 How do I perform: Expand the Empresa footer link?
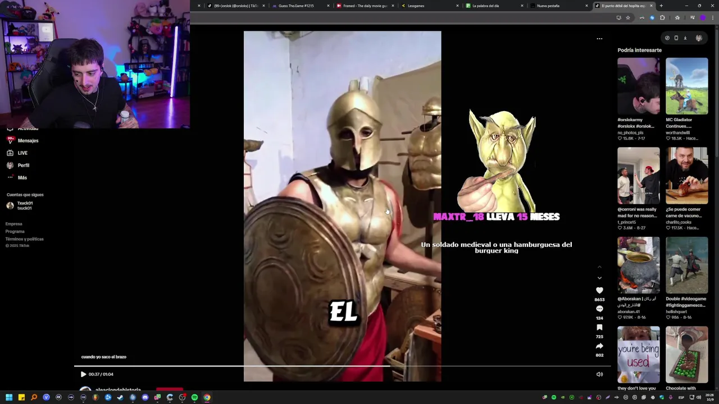pyautogui.click(x=13, y=224)
